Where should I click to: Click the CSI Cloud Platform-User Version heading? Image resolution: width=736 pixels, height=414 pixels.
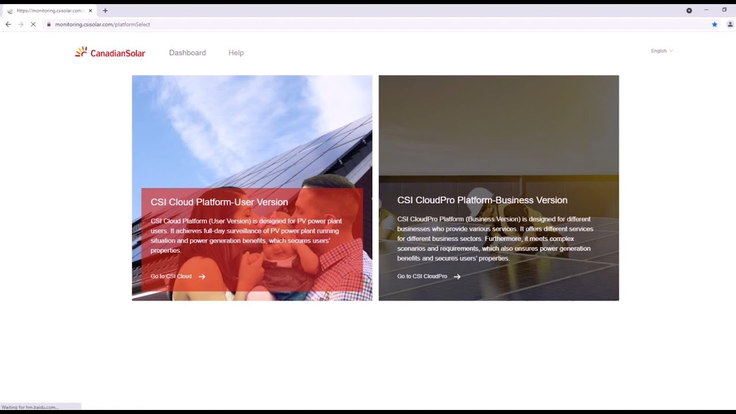[x=219, y=202]
